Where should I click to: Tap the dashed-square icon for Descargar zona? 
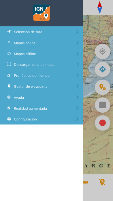click(x=9, y=64)
